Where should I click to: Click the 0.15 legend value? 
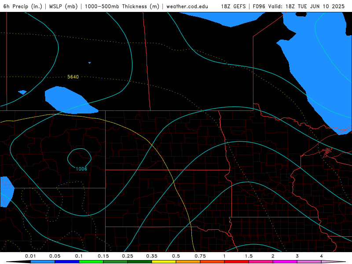pos(103,256)
